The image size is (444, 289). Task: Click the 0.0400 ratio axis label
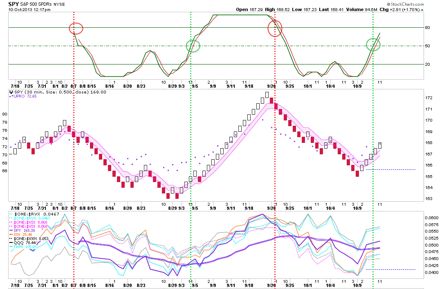432,273
